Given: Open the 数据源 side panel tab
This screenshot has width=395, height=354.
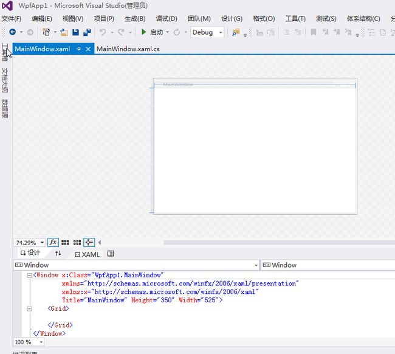Looking at the screenshot, I should click(x=5, y=108).
